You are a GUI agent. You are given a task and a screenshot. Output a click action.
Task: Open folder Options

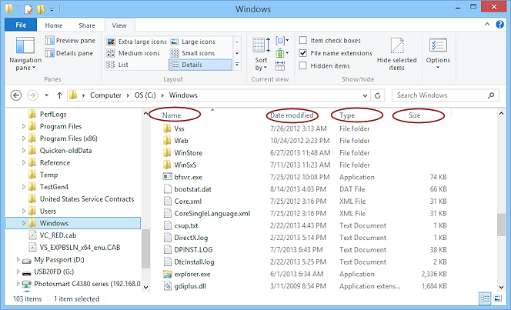pyautogui.click(x=438, y=53)
